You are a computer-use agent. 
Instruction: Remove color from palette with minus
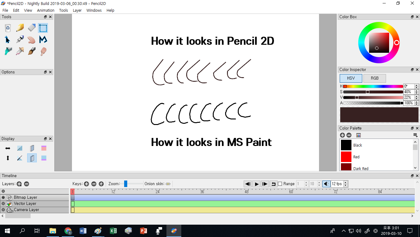[x=349, y=135]
